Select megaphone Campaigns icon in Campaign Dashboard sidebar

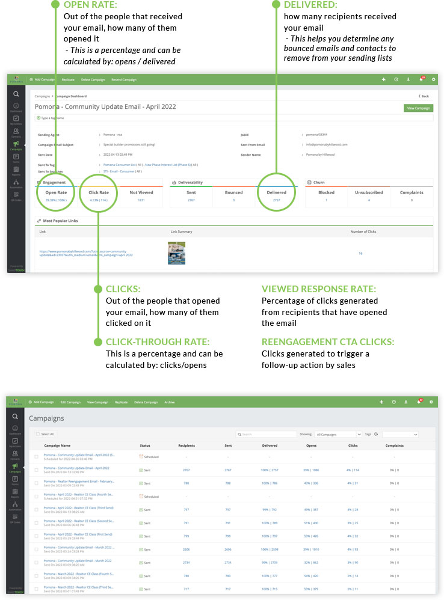(x=16, y=144)
